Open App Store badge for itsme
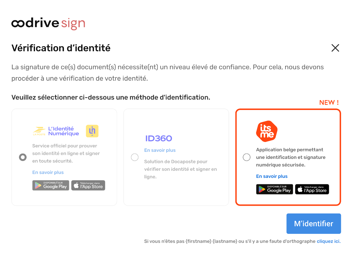The height and width of the screenshot is (257, 353). (312, 189)
